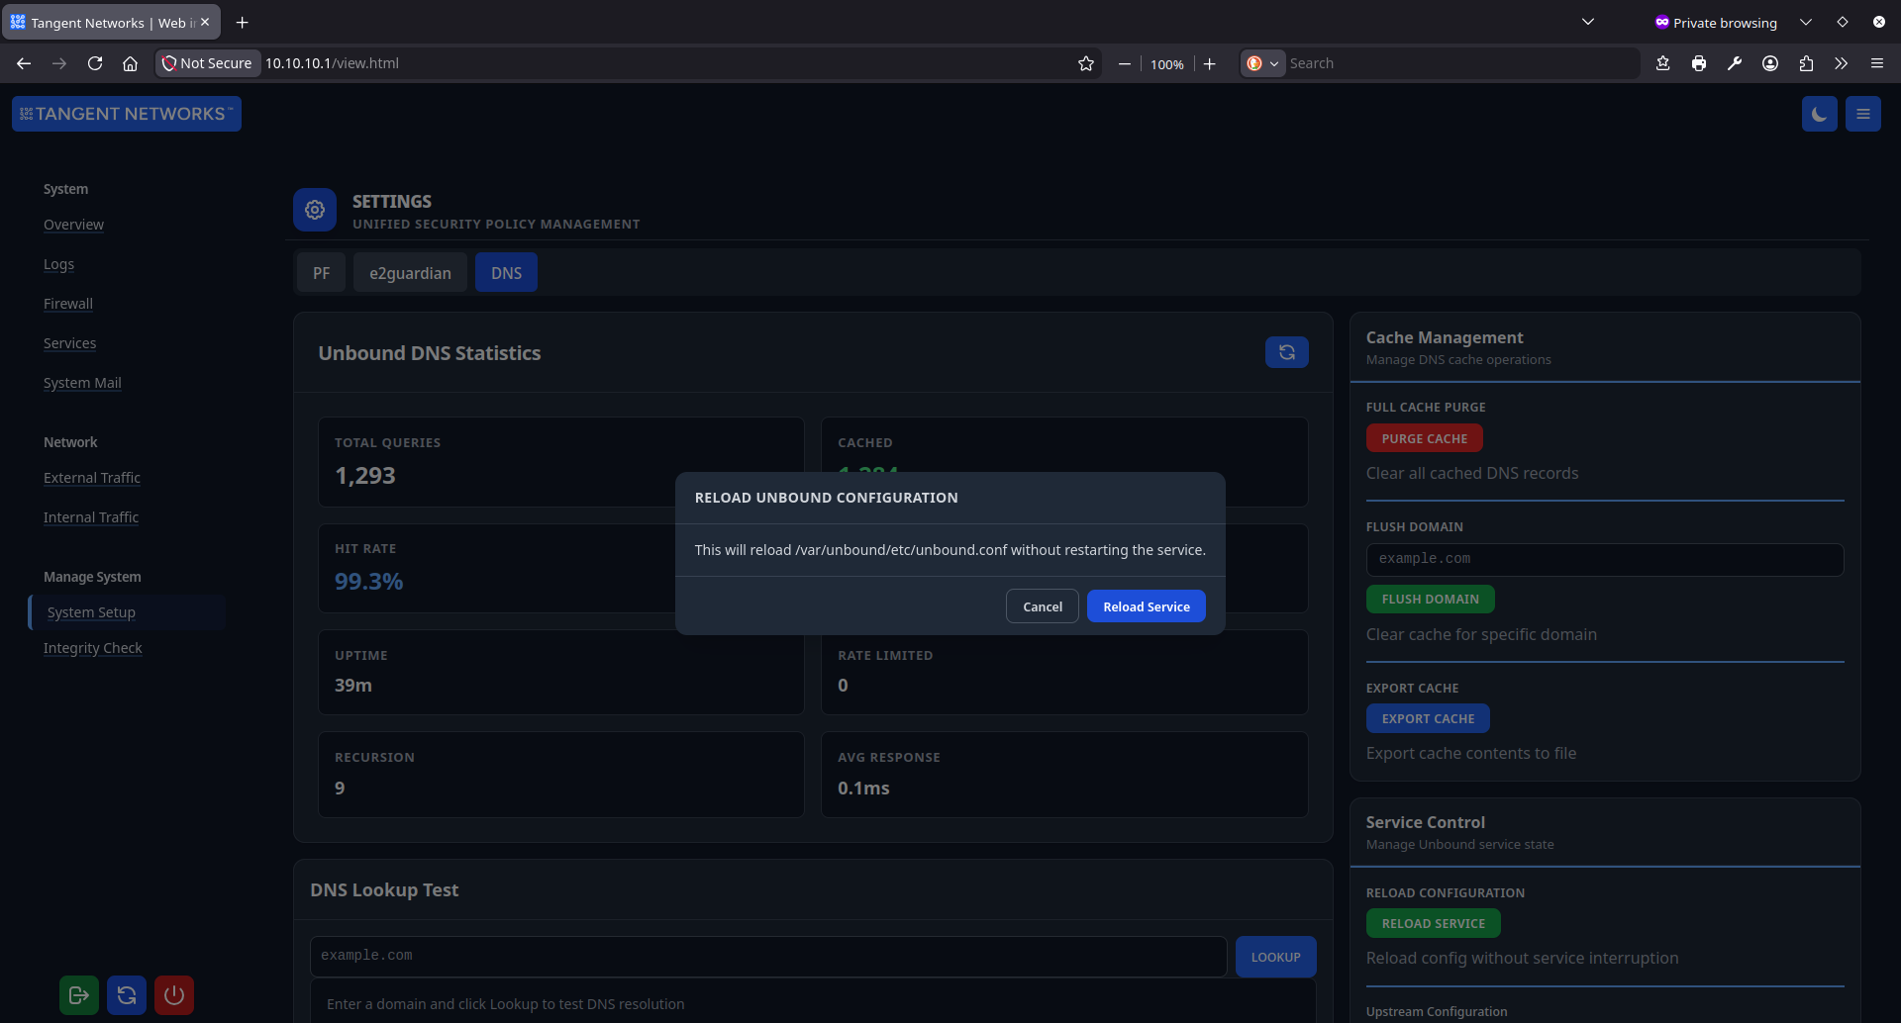
Task: Open Firefox extensions puzzle-piece icon
Action: tap(1805, 62)
